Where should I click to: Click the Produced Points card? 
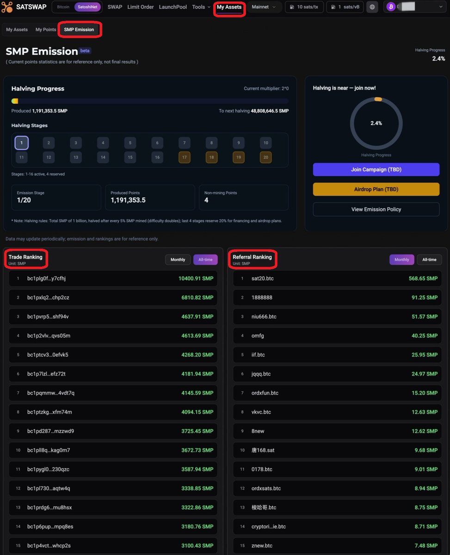pos(150,197)
